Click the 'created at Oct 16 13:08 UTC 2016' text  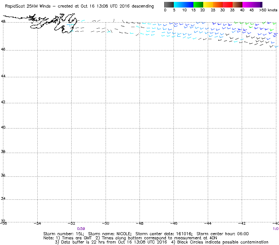[x=94, y=6]
